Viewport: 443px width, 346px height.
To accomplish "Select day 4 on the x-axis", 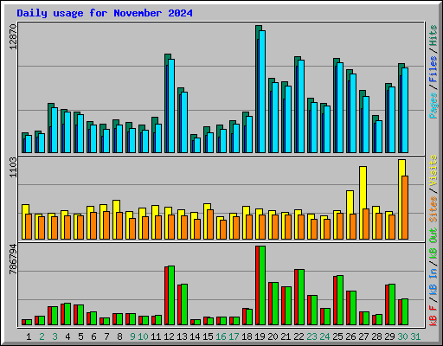I will pos(67,336).
